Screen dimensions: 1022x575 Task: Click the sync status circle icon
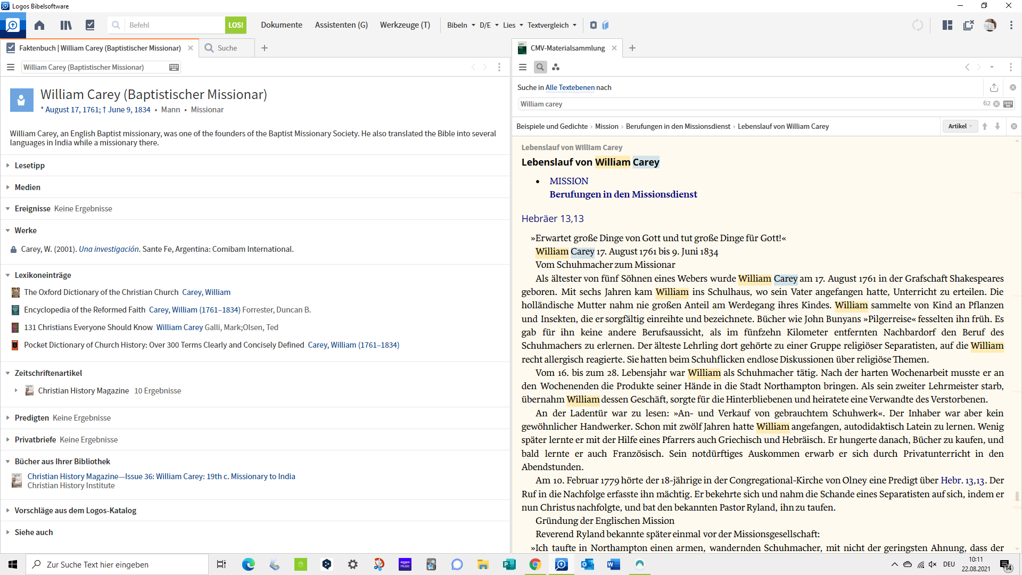click(918, 25)
